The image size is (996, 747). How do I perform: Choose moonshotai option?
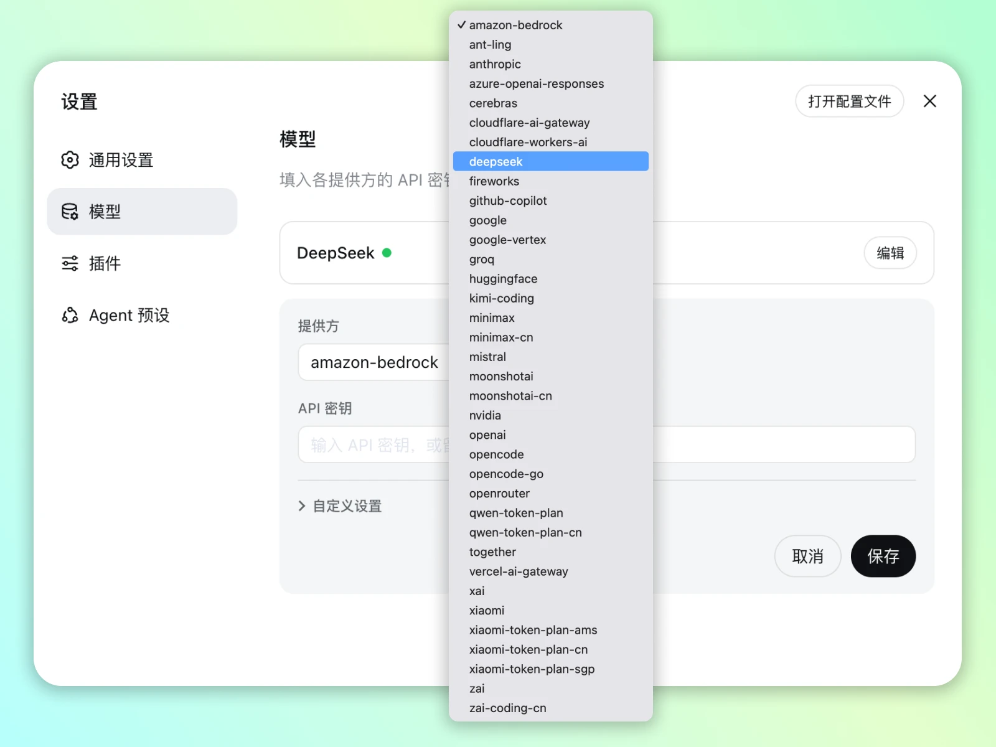click(x=551, y=376)
